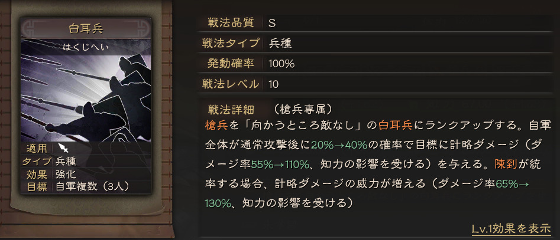Click the spear troop type icon

[64, 148]
